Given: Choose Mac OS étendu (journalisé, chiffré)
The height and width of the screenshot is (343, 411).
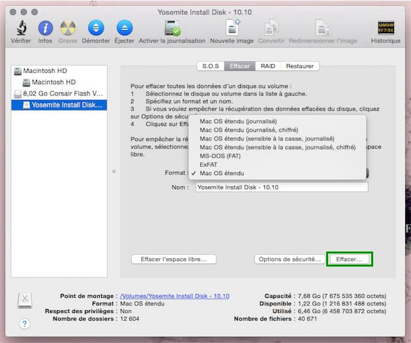Looking at the screenshot, I should tap(277, 130).
